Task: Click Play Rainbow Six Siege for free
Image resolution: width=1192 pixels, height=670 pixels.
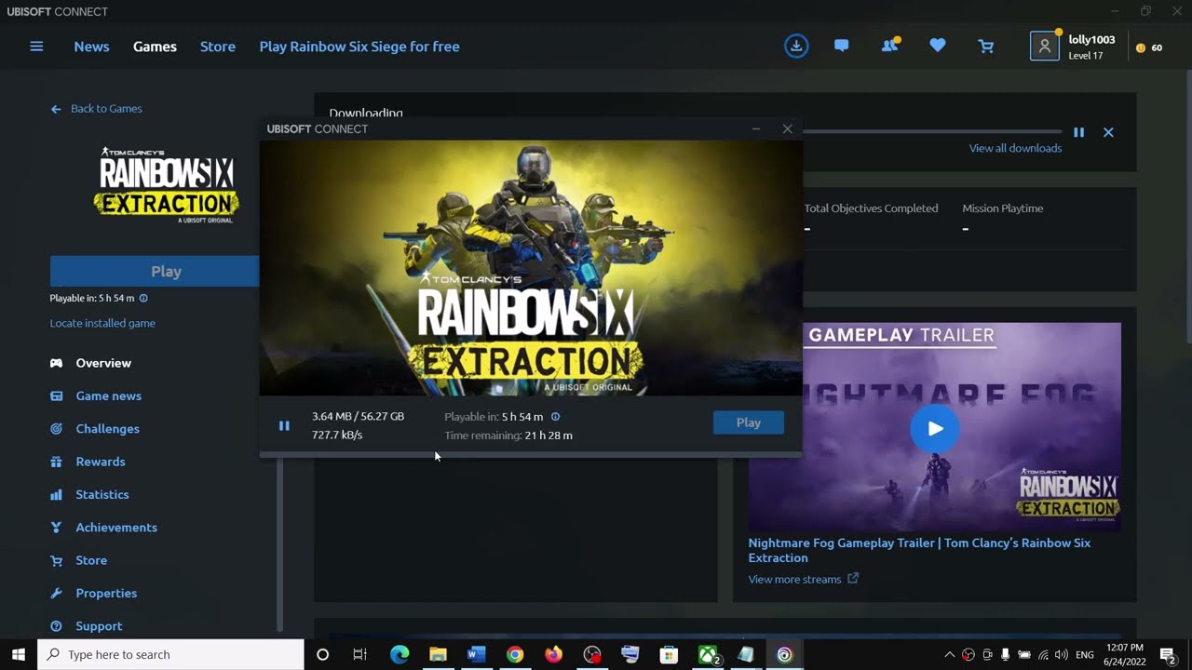Action: [359, 47]
